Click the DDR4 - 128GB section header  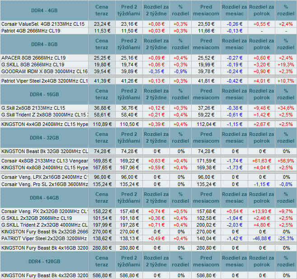[x=44, y=261]
